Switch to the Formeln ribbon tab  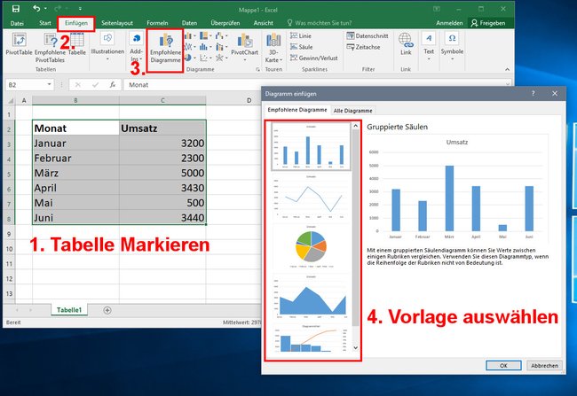tap(157, 23)
